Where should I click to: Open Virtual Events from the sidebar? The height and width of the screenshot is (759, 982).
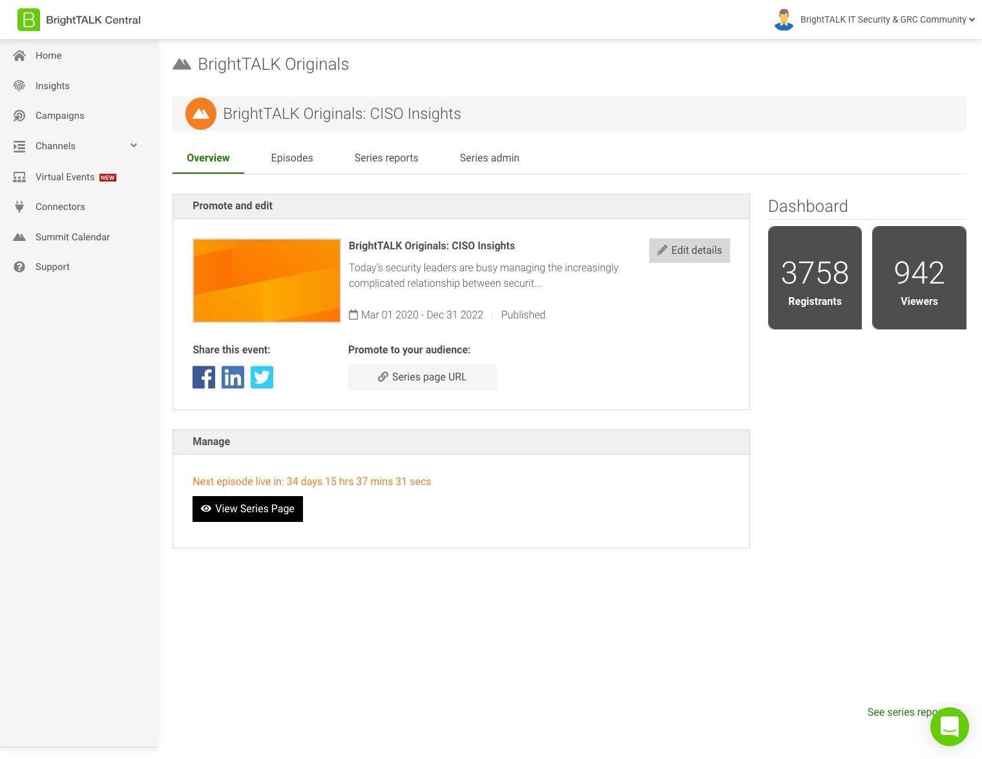tap(65, 177)
